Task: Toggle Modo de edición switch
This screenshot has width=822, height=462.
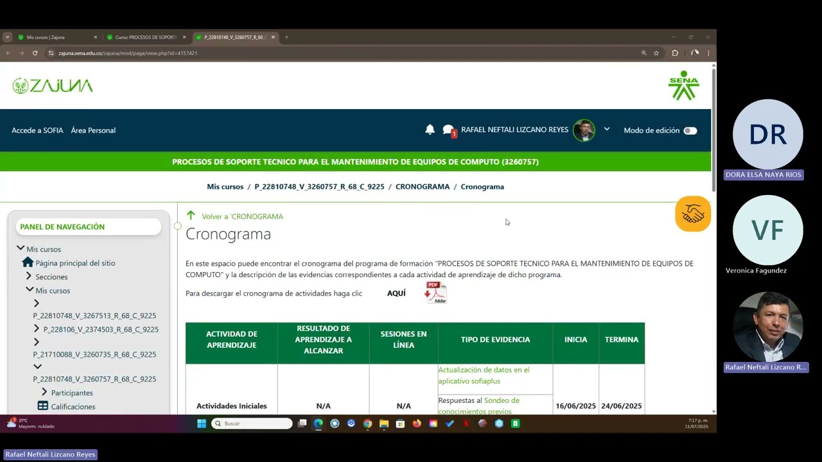Action: coord(690,130)
